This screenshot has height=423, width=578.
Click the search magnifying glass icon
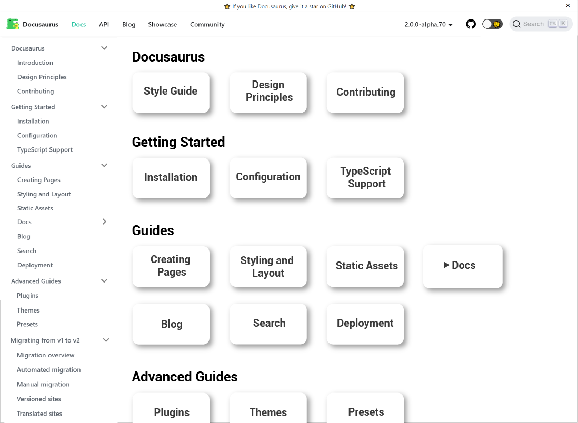(x=516, y=24)
